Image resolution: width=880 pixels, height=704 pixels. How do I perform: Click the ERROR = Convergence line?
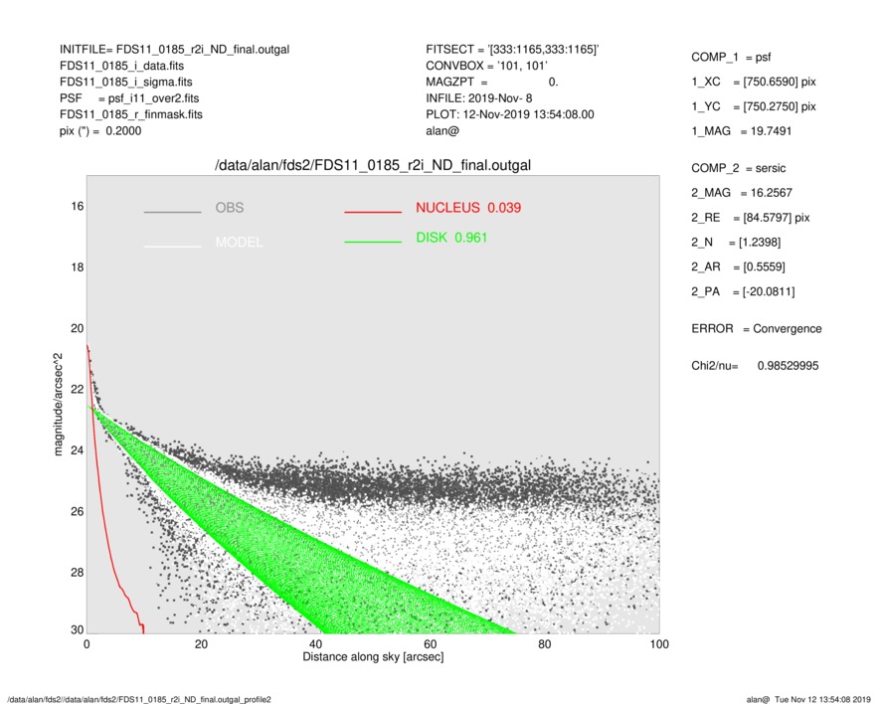tap(757, 329)
